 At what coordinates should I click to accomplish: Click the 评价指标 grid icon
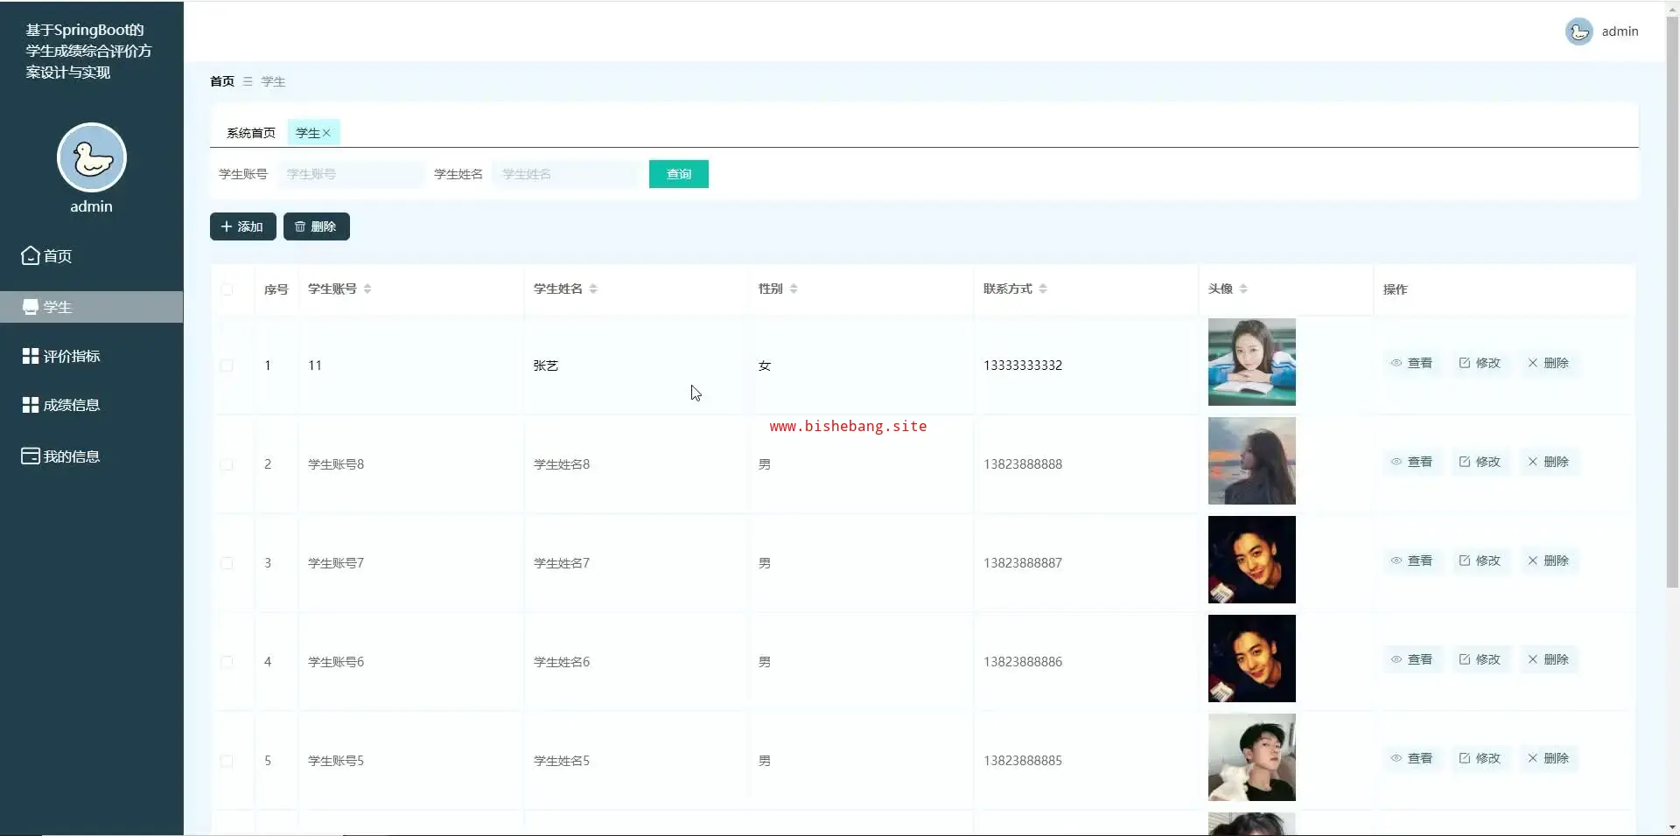pyautogui.click(x=31, y=356)
